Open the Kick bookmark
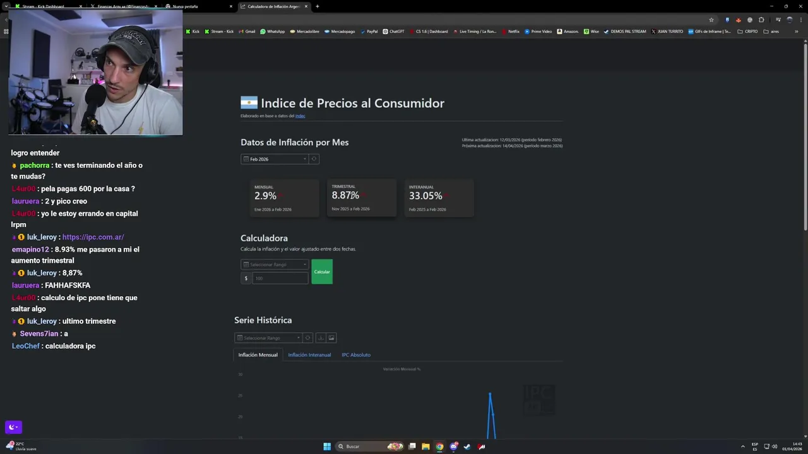Viewport: 808px width, 454px height. point(193,32)
